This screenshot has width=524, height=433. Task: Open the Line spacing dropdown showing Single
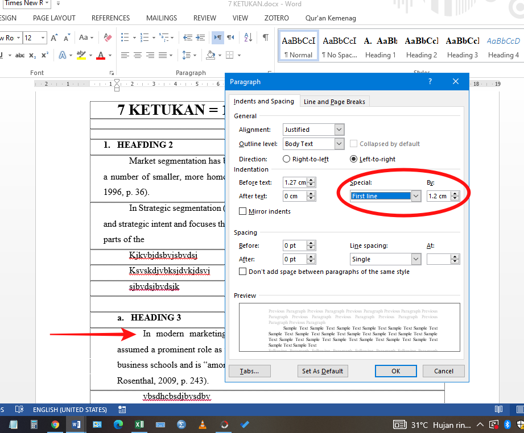pyautogui.click(x=416, y=259)
